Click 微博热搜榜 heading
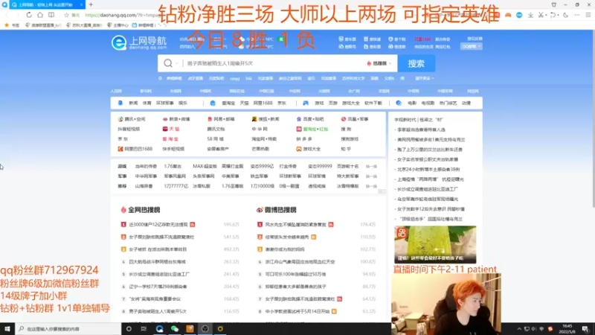The height and width of the screenshot is (335, 595). coord(277,210)
